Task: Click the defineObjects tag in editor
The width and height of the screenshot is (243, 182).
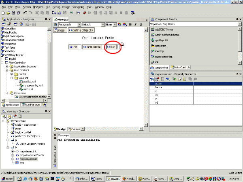Action: 81,30
